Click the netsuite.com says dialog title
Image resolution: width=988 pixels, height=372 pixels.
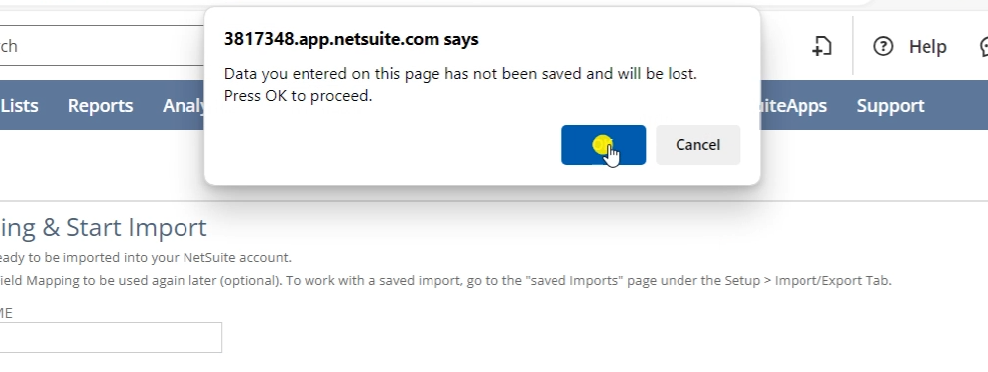click(x=351, y=39)
